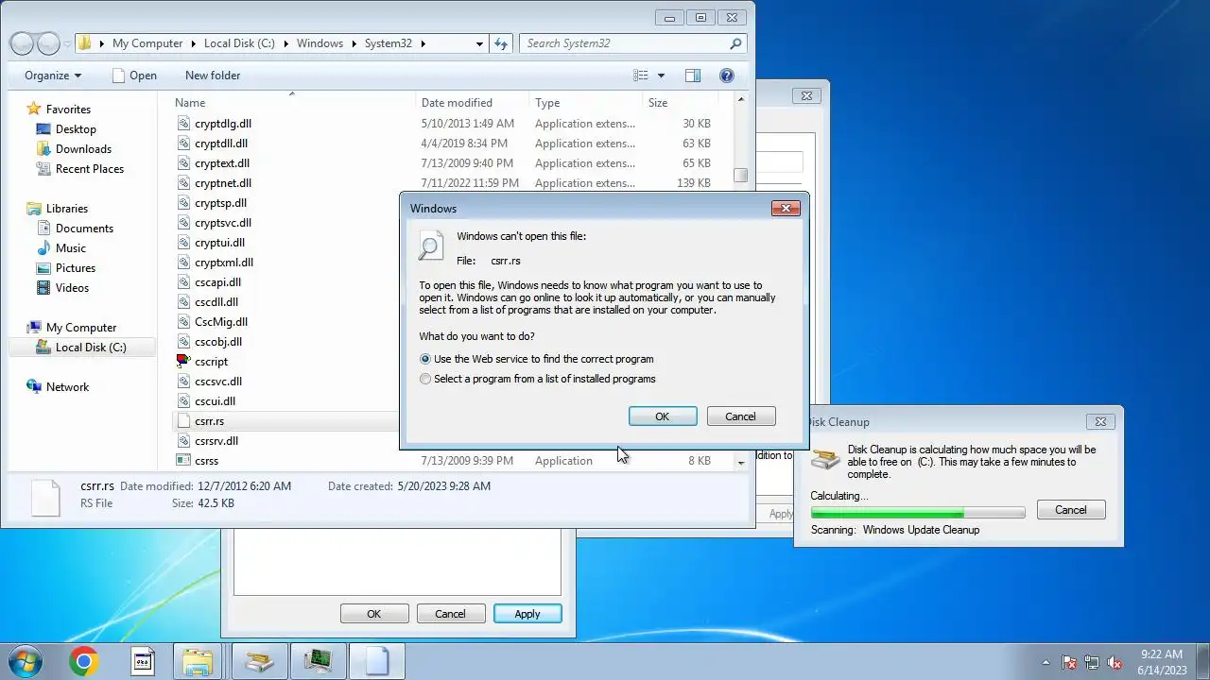Open address bar history dropdown
The height and width of the screenshot is (680, 1210).
pos(480,43)
